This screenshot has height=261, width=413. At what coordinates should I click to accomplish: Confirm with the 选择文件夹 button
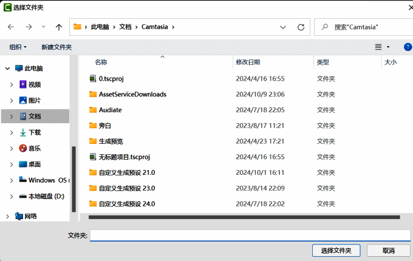(x=336, y=251)
